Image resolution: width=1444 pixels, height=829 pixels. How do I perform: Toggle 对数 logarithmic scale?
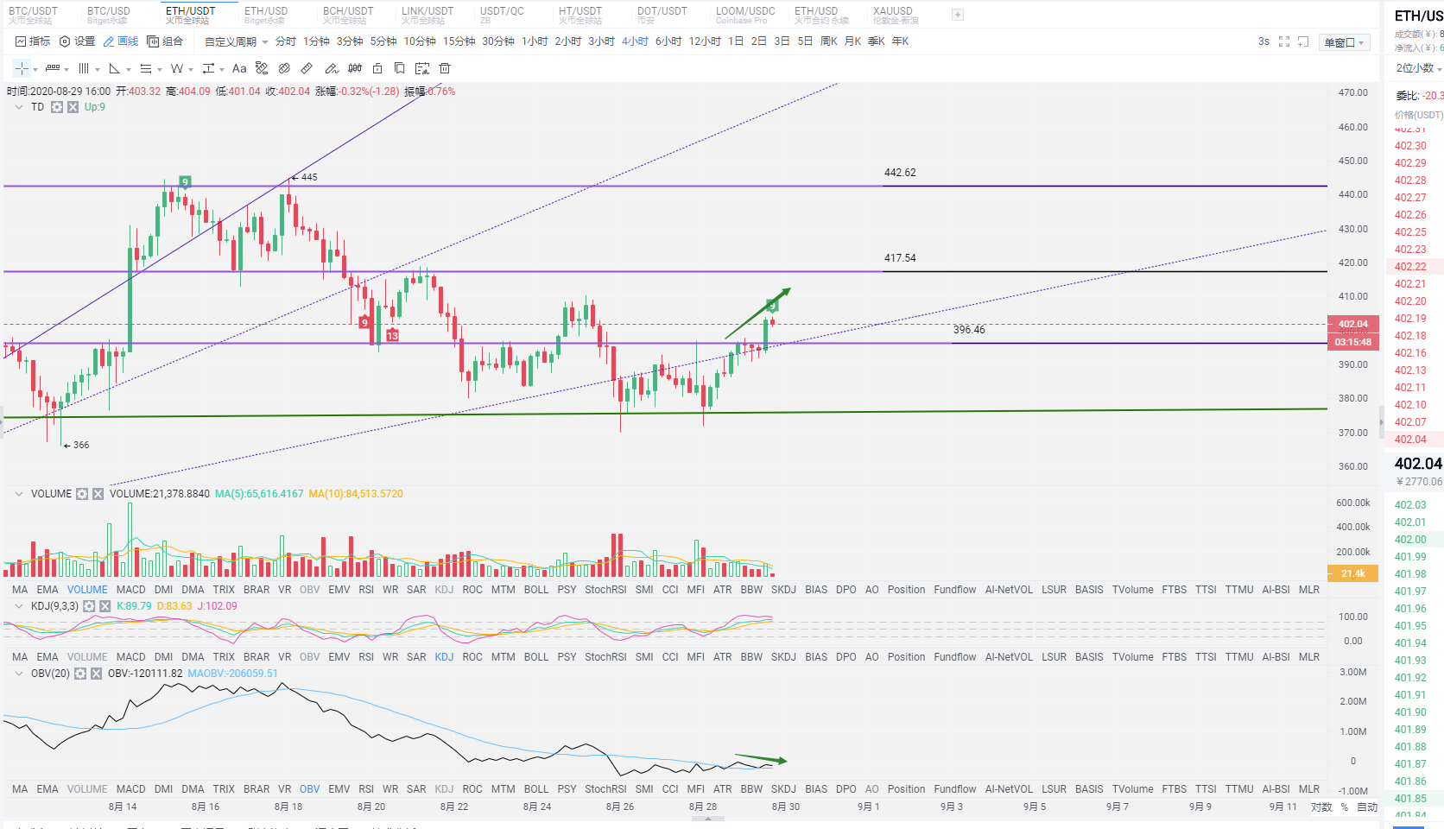tap(1321, 807)
